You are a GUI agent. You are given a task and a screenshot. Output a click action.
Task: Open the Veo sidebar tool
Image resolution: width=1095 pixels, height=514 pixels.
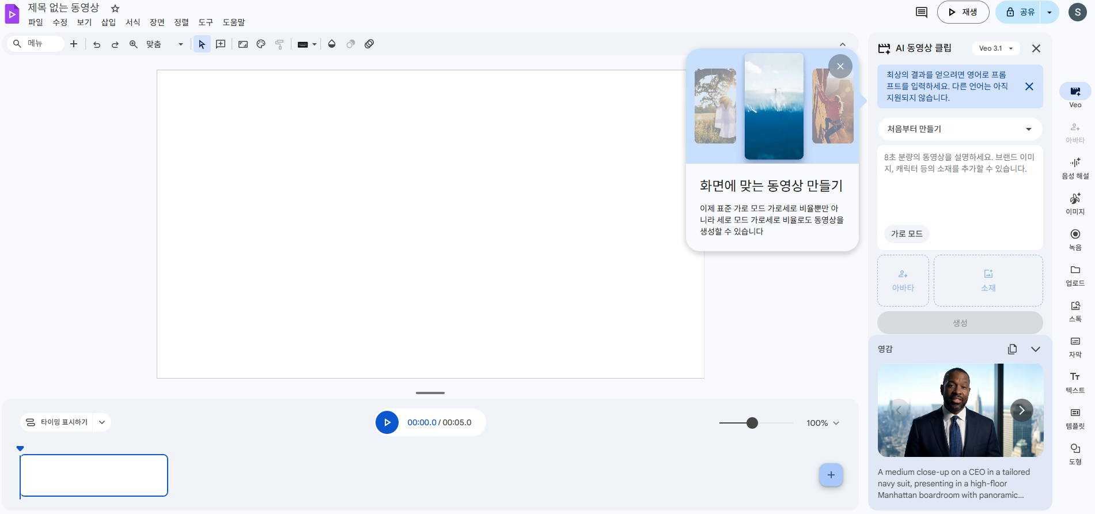1075,96
